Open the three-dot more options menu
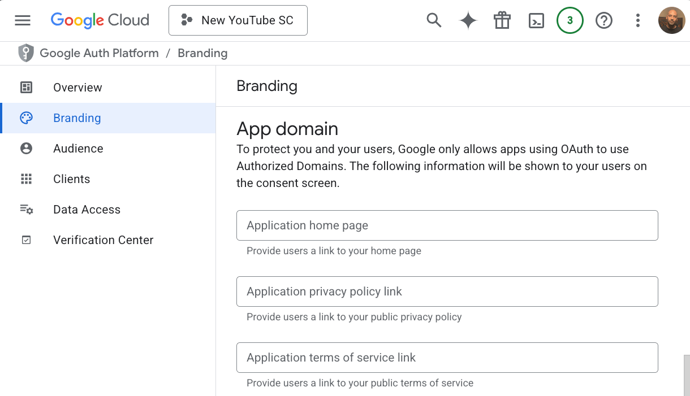Viewport: 690px width, 396px height. click(637, 20)
